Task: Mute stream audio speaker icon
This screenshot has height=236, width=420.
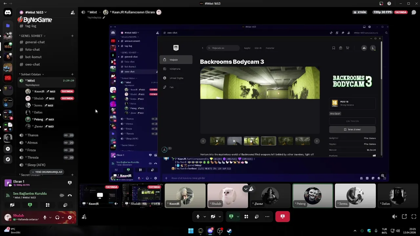Action: tap(395, 217)
